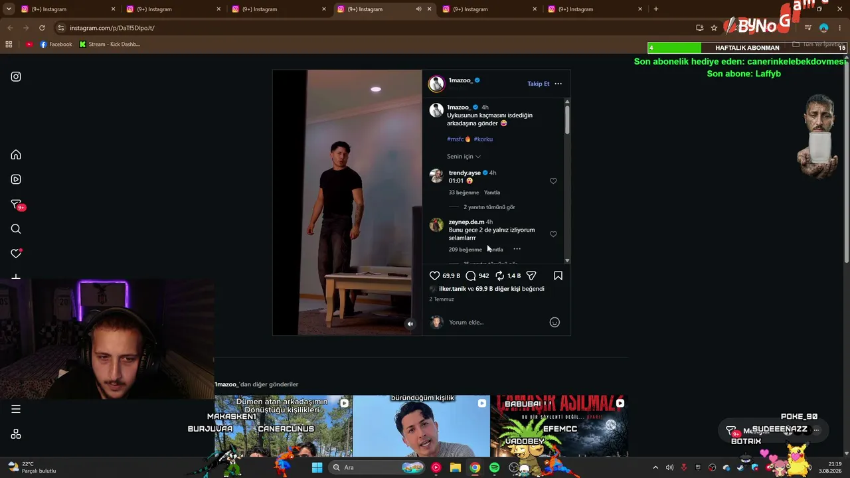
Task: Go back to the previous page
Action: [x=10, y=28]
